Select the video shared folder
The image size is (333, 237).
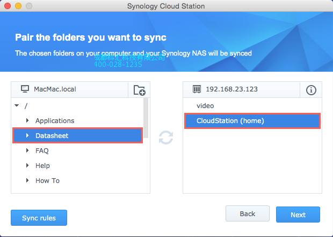point(205,106)
